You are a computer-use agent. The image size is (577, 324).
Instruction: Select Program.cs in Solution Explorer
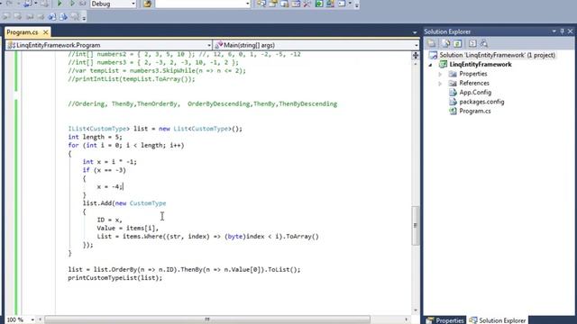click(x=475, y=111)
